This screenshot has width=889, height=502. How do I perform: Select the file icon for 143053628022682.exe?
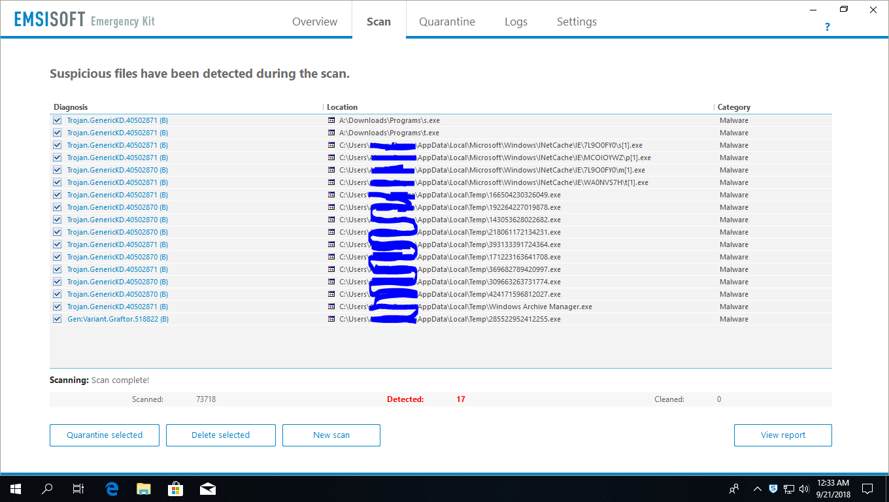click(x=331, y=220)
